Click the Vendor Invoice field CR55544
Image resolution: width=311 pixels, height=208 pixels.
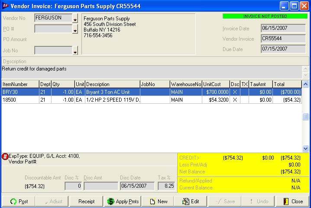pyautogui.click(x=283, y=38)
